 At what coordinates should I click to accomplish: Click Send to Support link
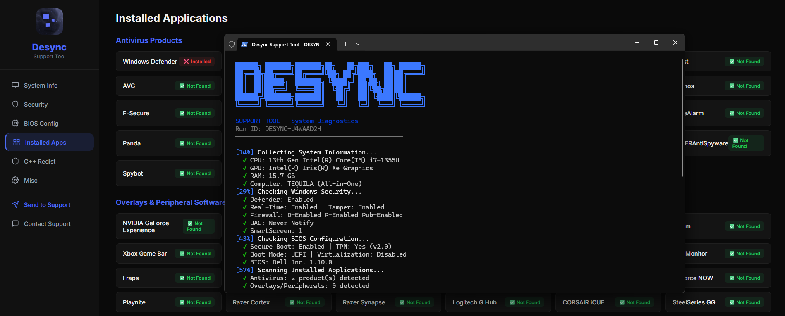(49, 205)
